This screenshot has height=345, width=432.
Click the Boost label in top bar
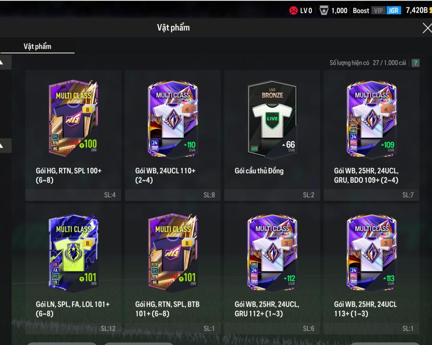click(361, 10)
